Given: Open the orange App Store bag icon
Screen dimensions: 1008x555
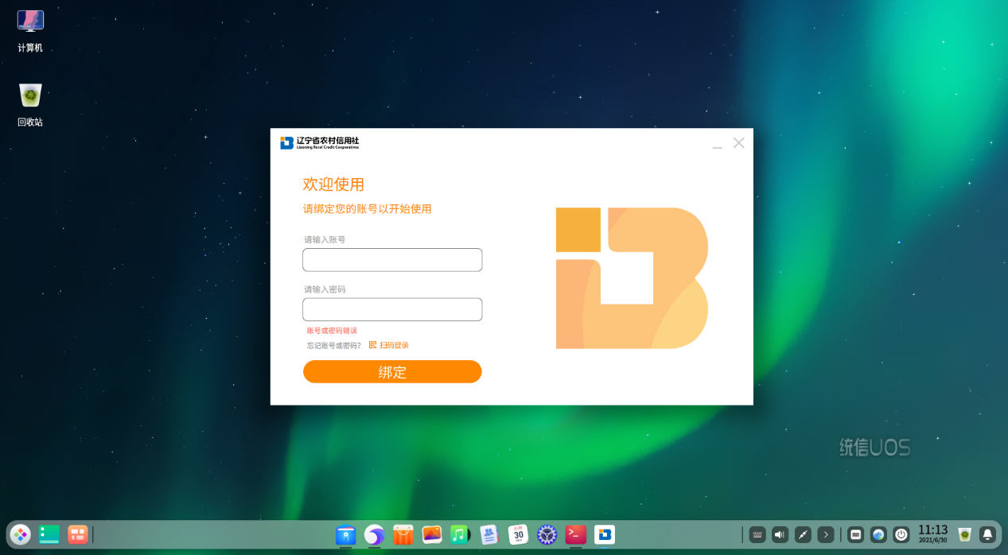Looking at the screenshot, I should [x=403, y=535].
